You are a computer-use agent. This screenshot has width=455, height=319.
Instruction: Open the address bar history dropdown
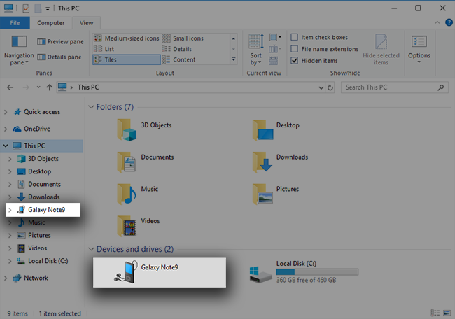[x=321, y=87]
